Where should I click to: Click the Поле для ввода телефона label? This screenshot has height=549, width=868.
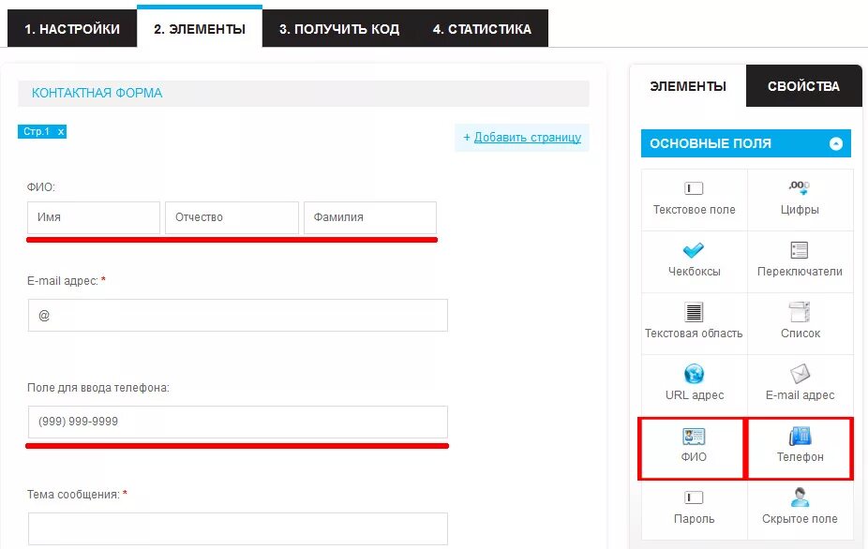(98, 388)
